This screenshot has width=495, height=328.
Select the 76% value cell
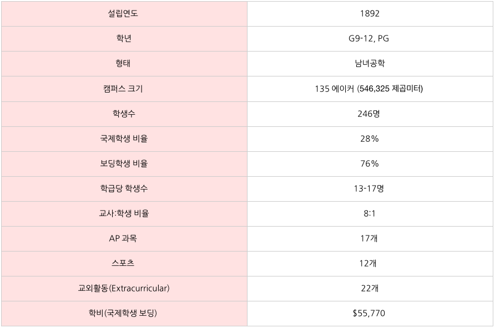[369, 163]
